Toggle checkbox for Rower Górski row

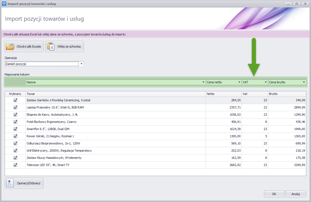coord(15,136)
